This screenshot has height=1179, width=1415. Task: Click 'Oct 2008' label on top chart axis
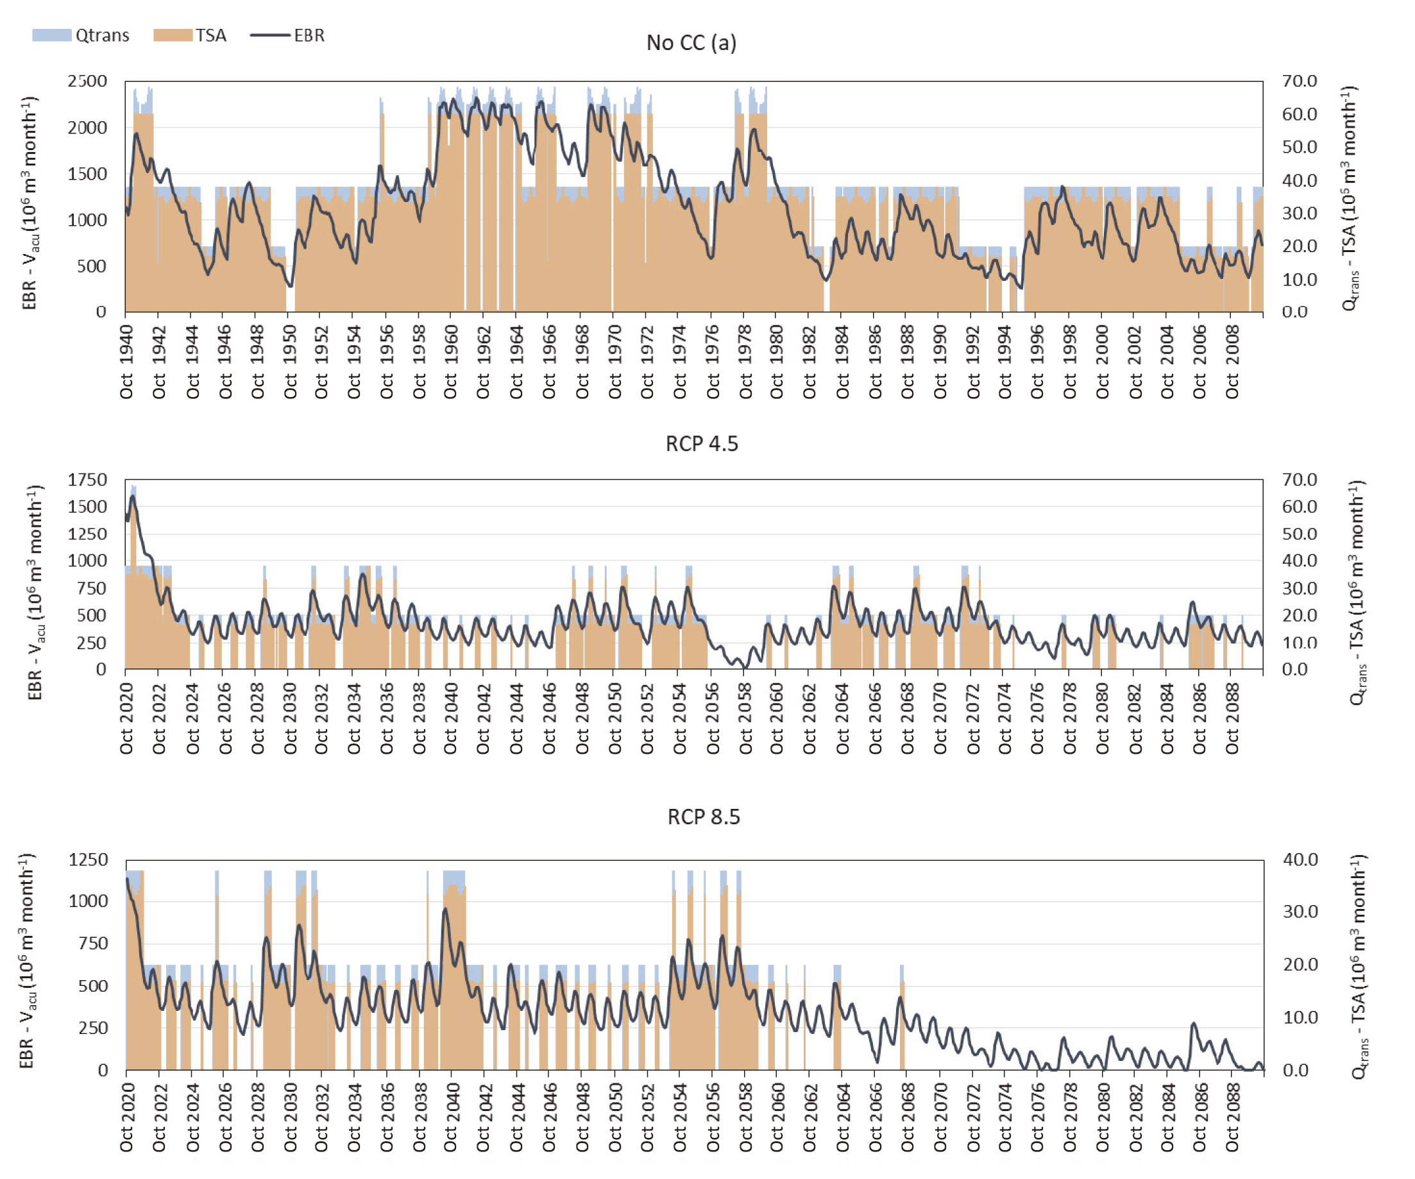pyautogui.click(x=1232, y=362)
